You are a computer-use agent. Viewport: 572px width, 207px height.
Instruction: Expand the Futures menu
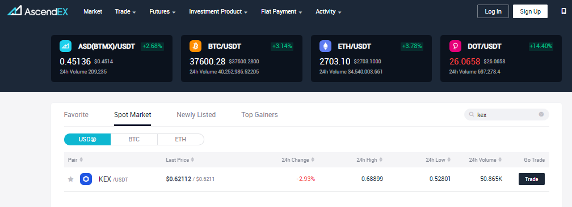pyautogui.click(x=162, y=12)
